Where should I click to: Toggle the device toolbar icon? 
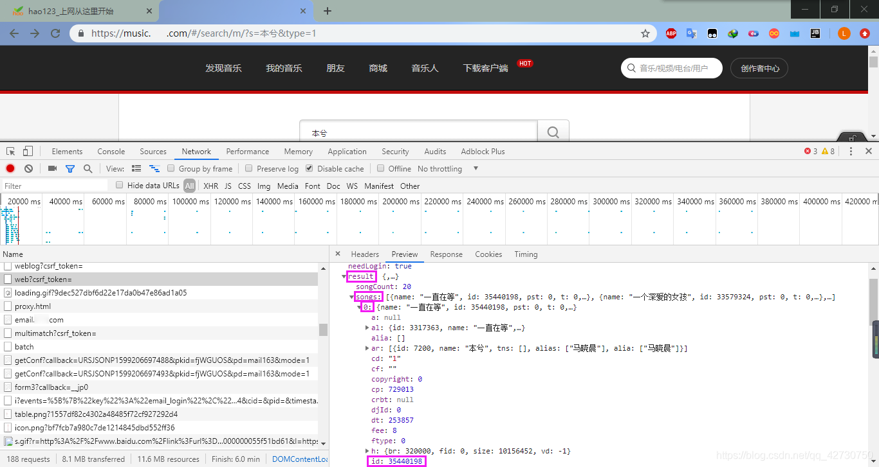tap(28, 152)
